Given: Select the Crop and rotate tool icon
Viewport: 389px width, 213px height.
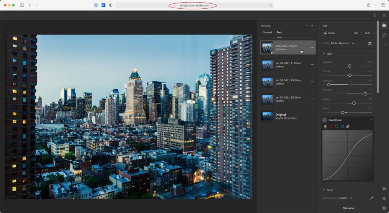Looking at the screenshot, I should pyautogui.click(x=384, y=35).
